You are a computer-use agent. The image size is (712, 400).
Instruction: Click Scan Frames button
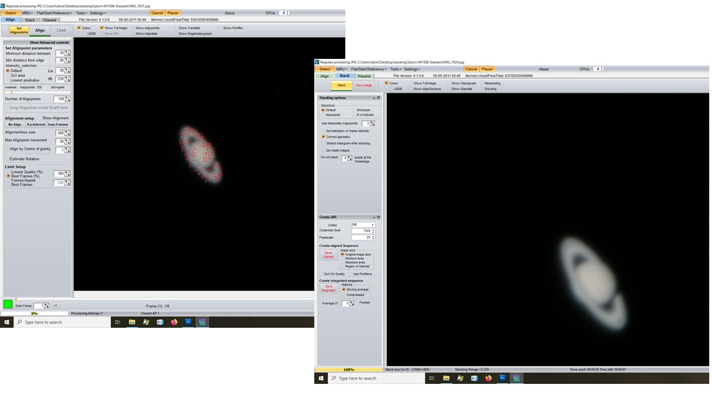click(x=58, y=124)
